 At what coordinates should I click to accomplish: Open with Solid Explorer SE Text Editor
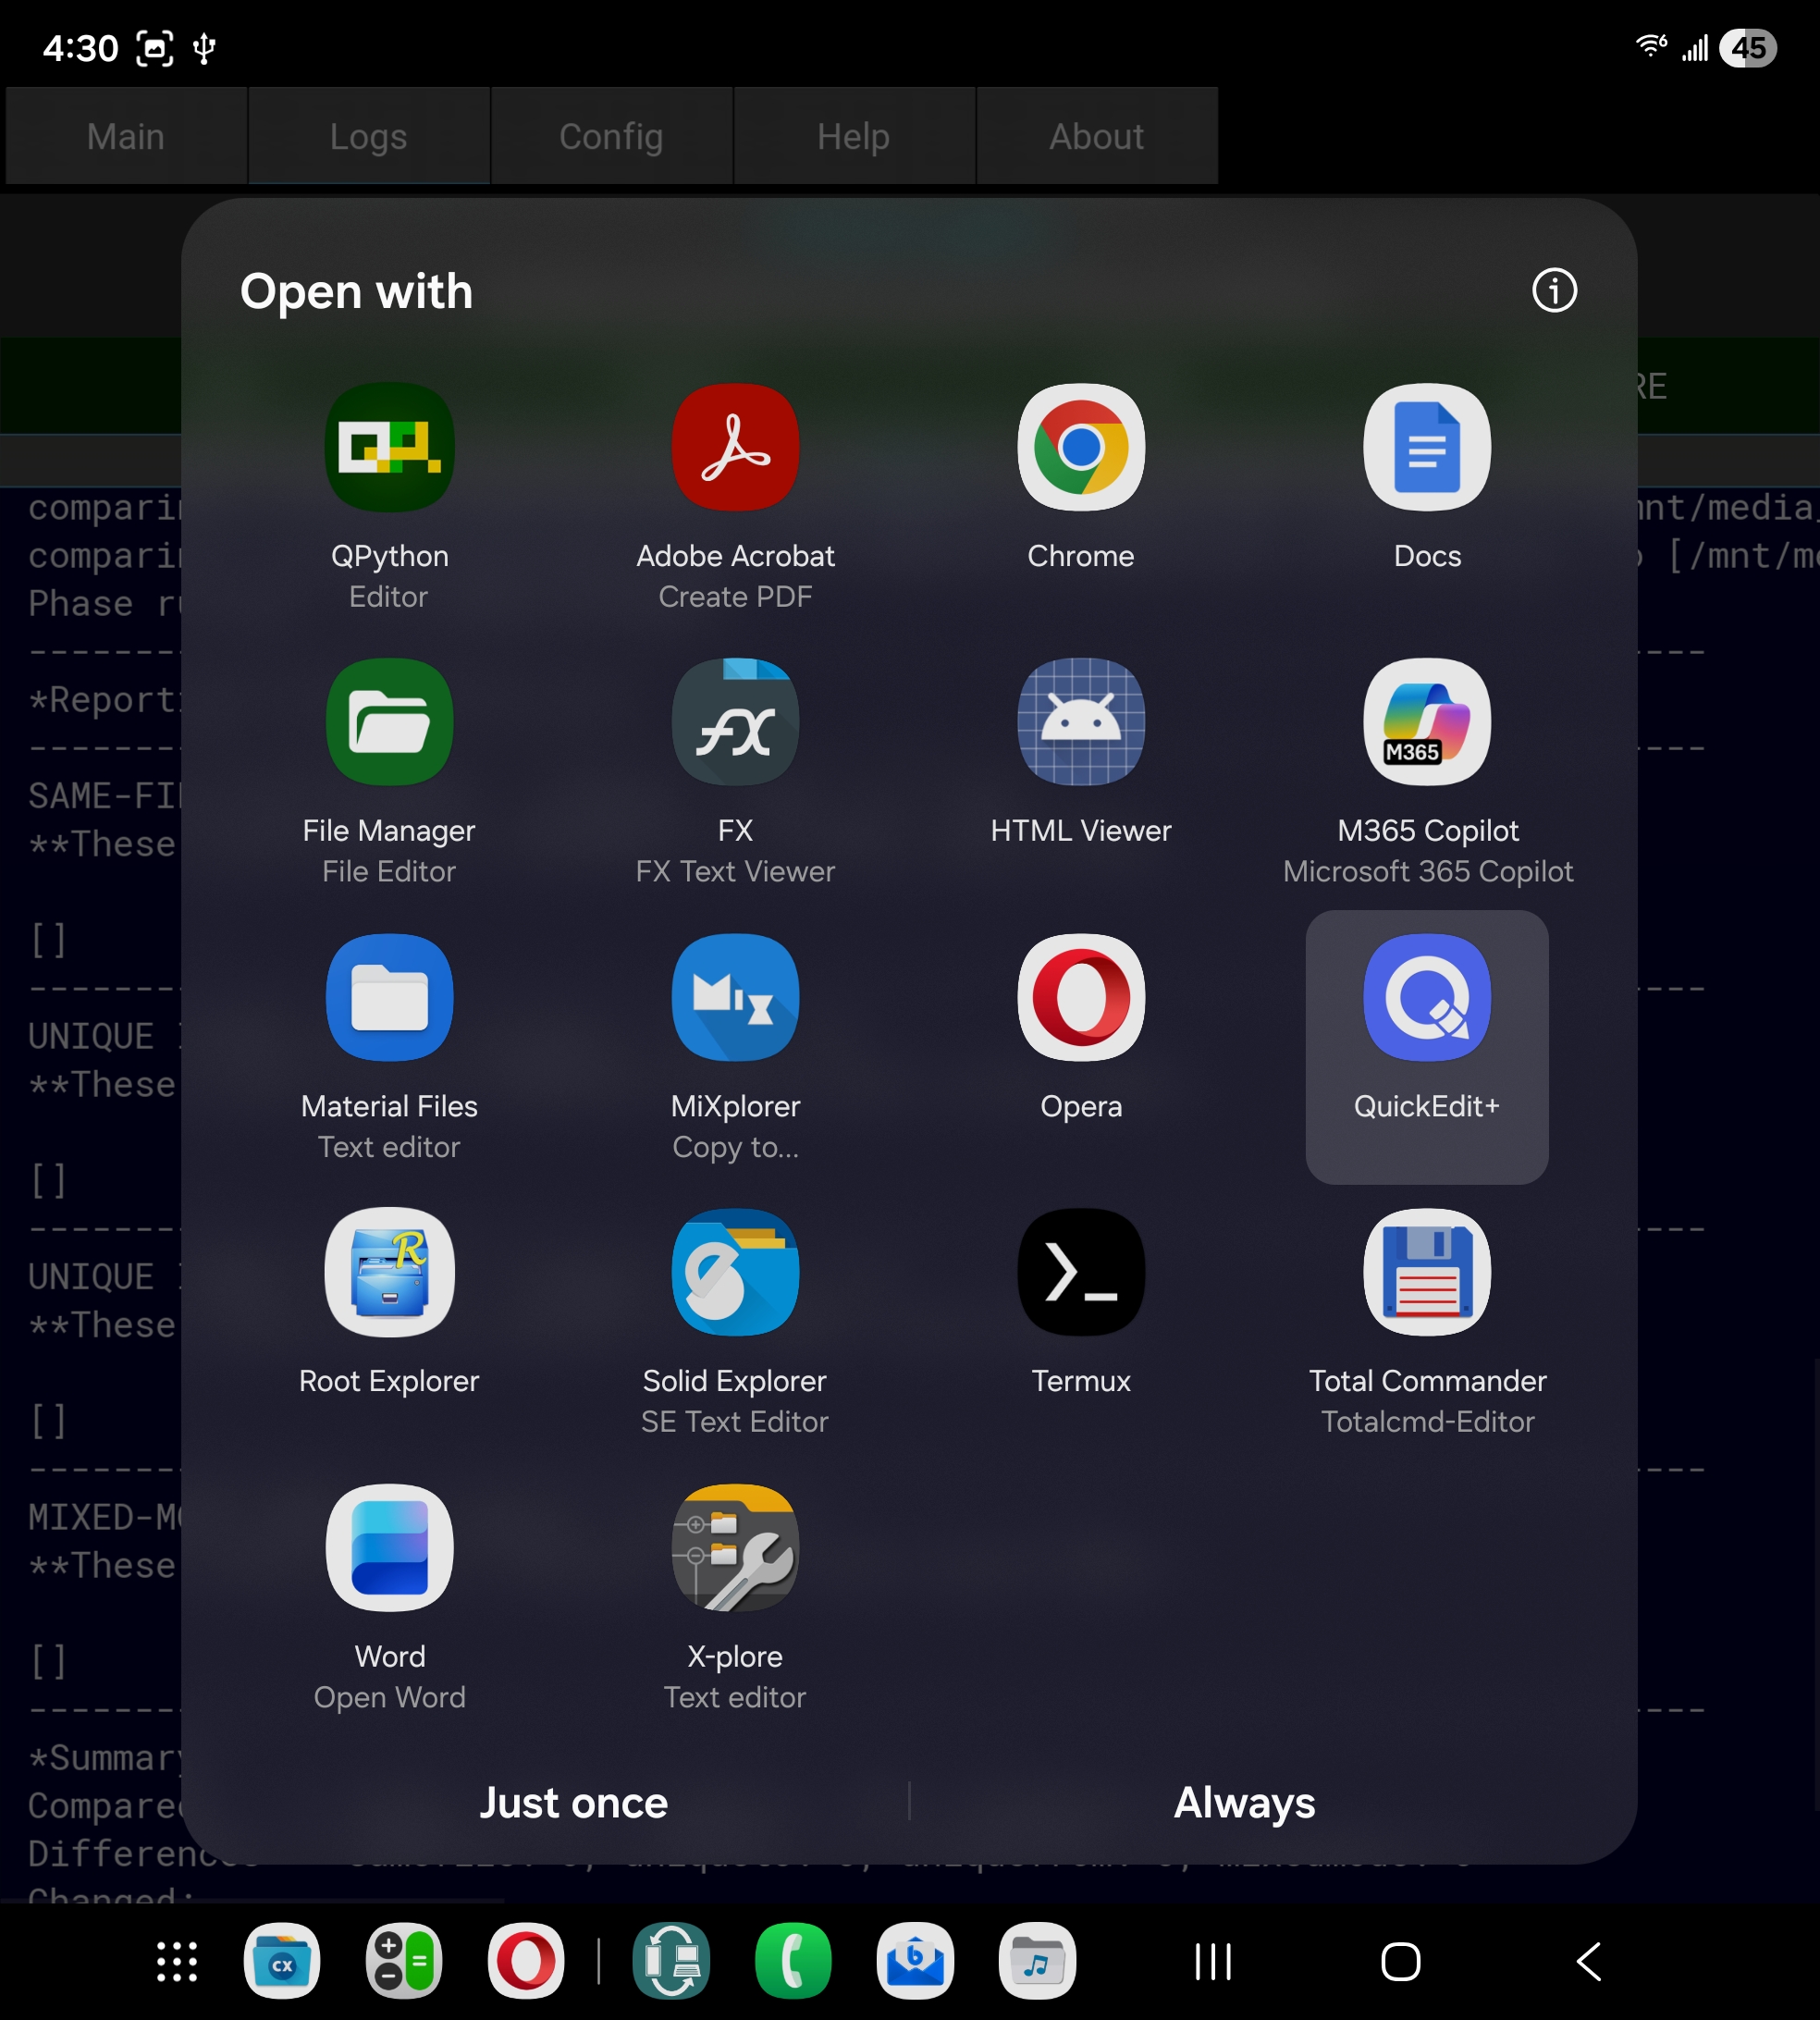tap(735, 1273)
